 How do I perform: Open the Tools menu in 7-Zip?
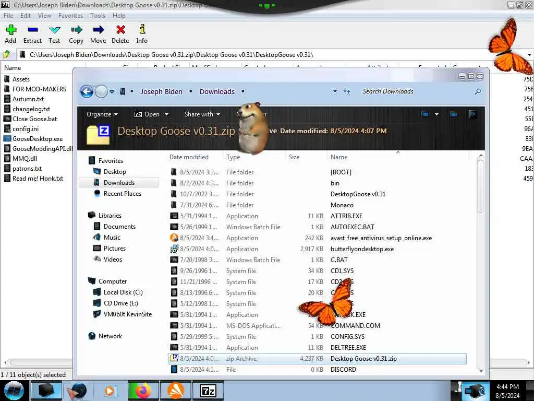pos(98,16)
